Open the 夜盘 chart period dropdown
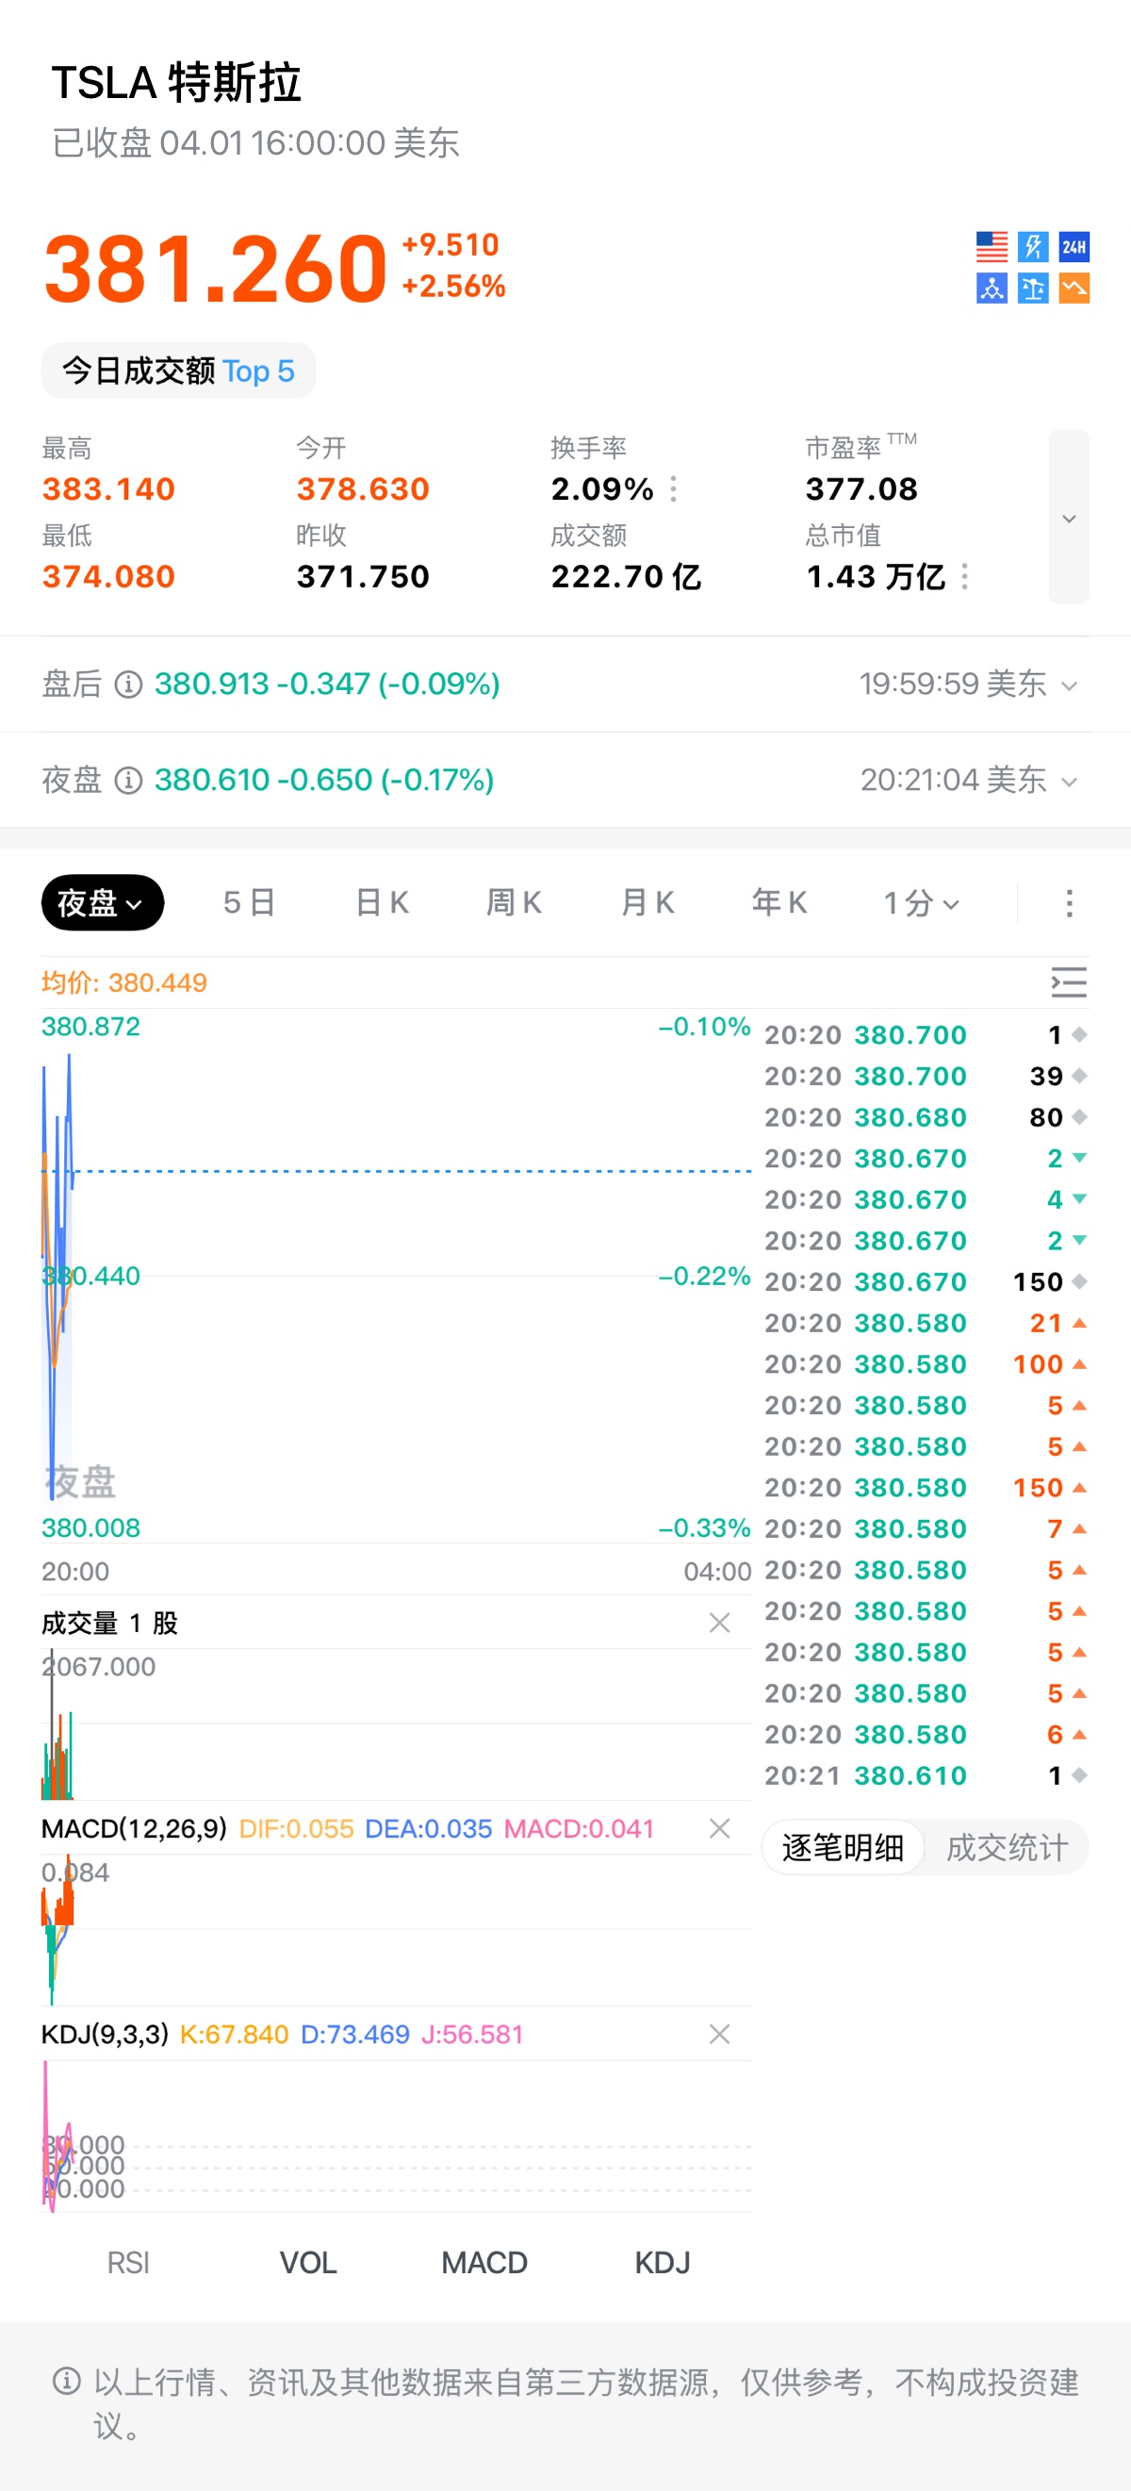1131x2491 pixels. tap(102, 903)
